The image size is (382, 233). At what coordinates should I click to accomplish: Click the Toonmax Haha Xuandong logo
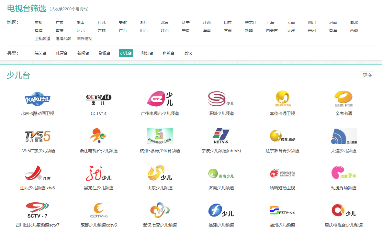283,173
